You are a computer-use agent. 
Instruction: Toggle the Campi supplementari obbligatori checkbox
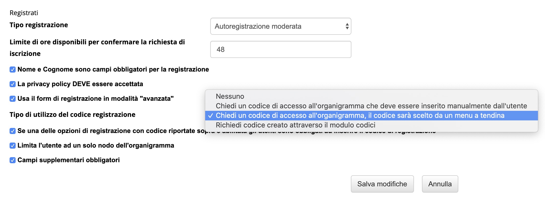tap(13, 160)
